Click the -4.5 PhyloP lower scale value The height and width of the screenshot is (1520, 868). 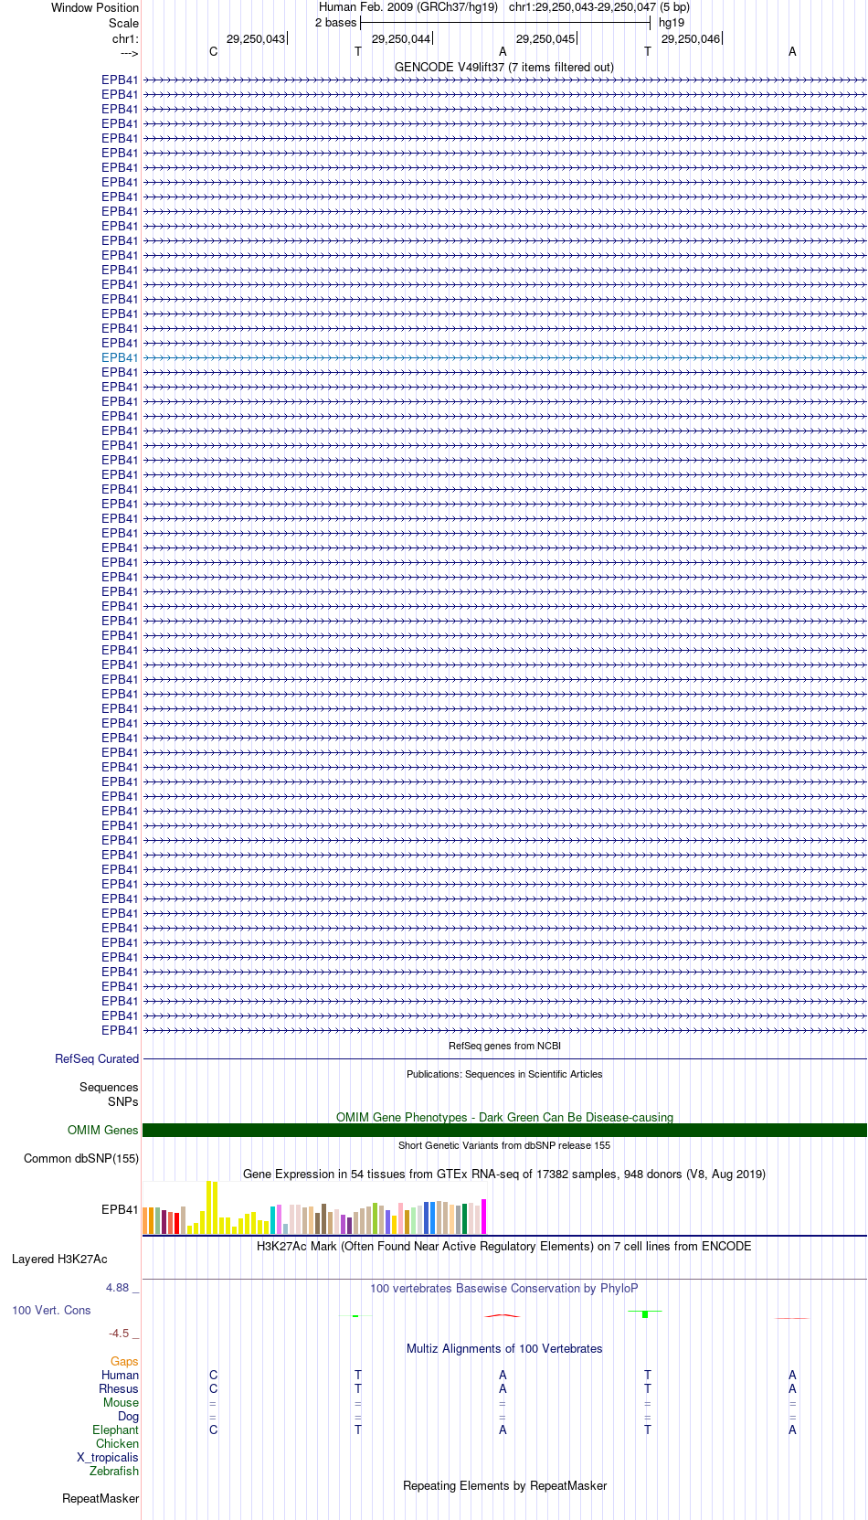point(119,1334)
